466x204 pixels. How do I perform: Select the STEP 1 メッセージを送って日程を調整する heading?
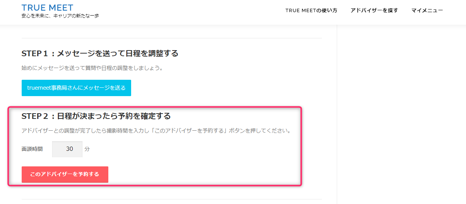[x=100, y=54]
